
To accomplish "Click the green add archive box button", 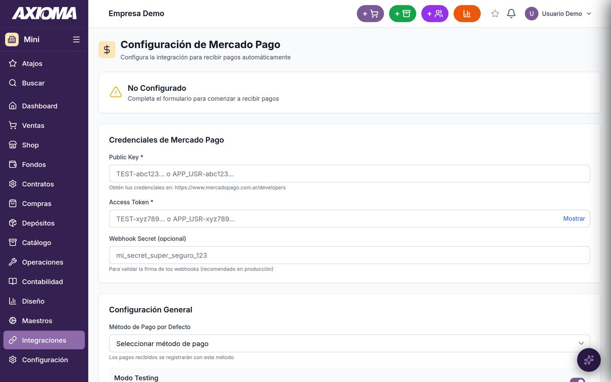I will (x=402, y=14).
